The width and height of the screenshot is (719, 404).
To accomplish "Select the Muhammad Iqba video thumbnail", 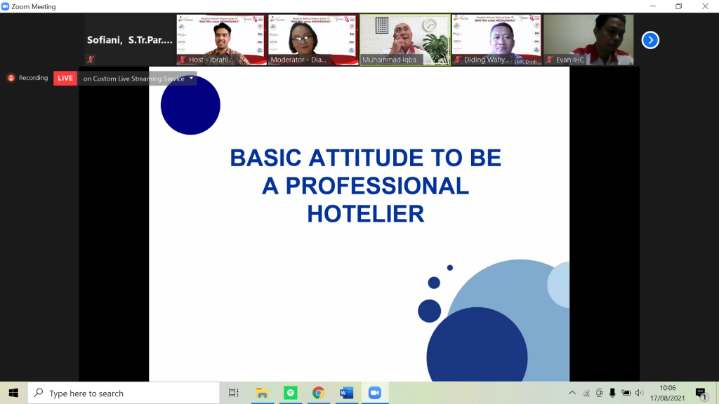I will [x=405, y=40].
